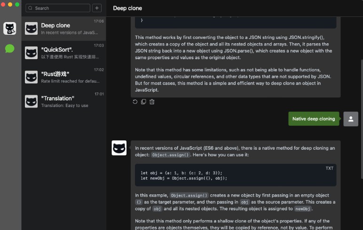Click the "Native deep cloning" message bubble

[x=314, y=119]
